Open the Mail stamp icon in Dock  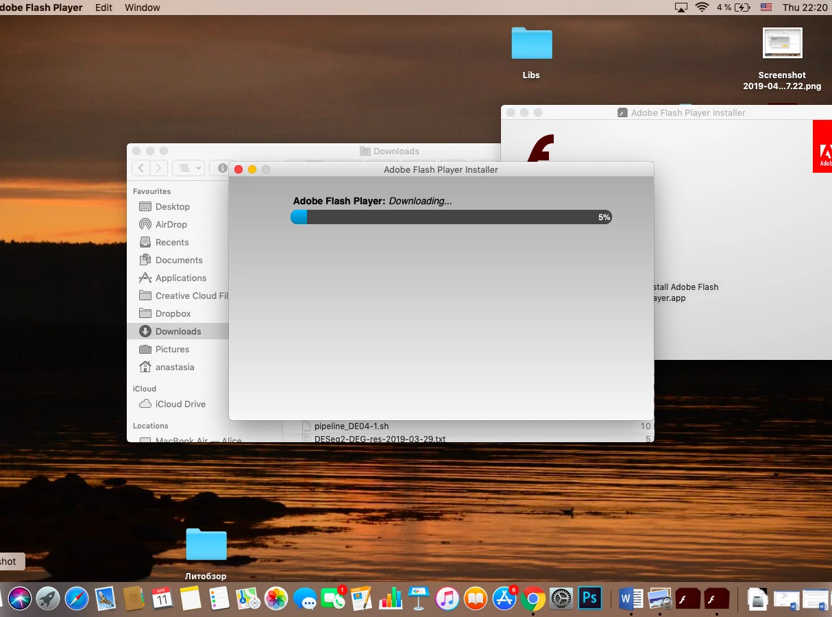click(x=105, y=598)
